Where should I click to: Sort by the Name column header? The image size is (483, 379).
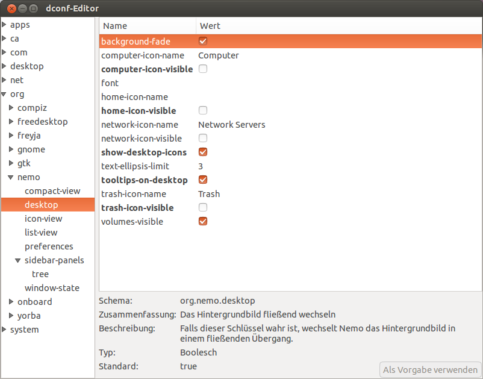click(x=148, y=26)
